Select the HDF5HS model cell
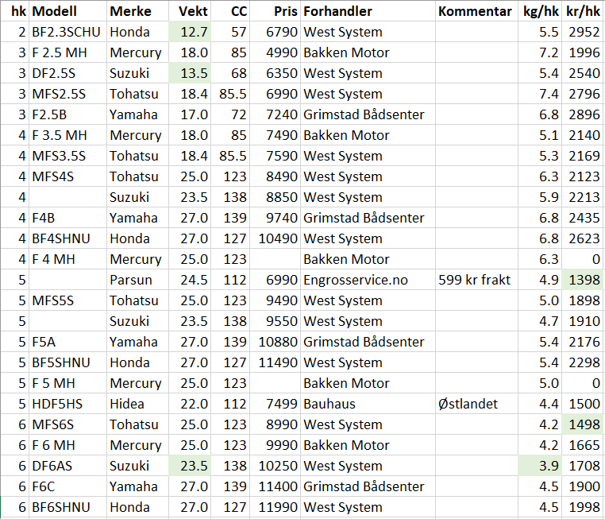This screenshot has height=519, width=605. [x=68, y=404]
